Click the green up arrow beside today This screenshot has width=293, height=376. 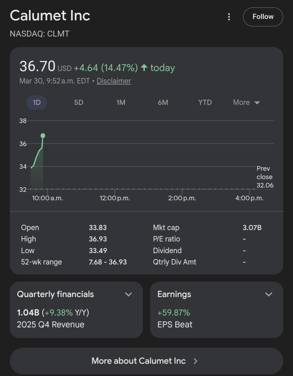point(144,67)
